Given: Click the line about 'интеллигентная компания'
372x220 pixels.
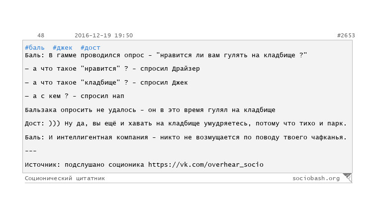Looking at the screenshot, I should [x=186, y=137].
